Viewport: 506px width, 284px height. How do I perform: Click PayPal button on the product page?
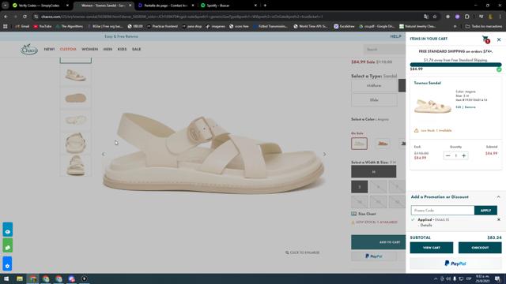pos(374,256)
